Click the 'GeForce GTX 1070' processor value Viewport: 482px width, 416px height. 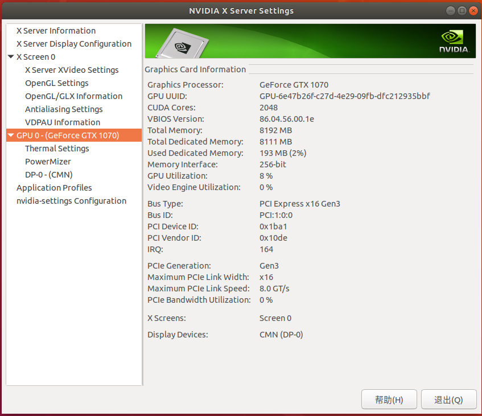294,85
